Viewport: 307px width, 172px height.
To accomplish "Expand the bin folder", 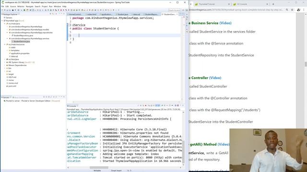I will (5, 68).
